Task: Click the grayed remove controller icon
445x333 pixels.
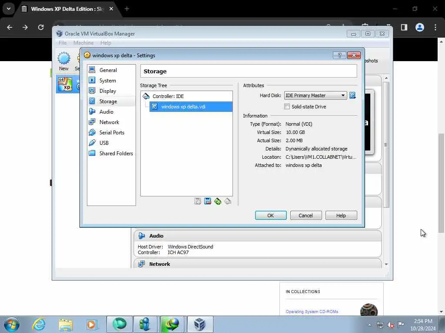Action: pos(228,201)
